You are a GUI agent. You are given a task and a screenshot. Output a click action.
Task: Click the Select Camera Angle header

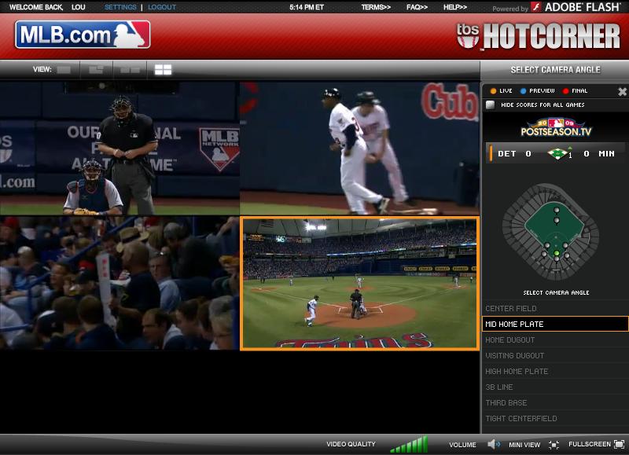point(555,70)
